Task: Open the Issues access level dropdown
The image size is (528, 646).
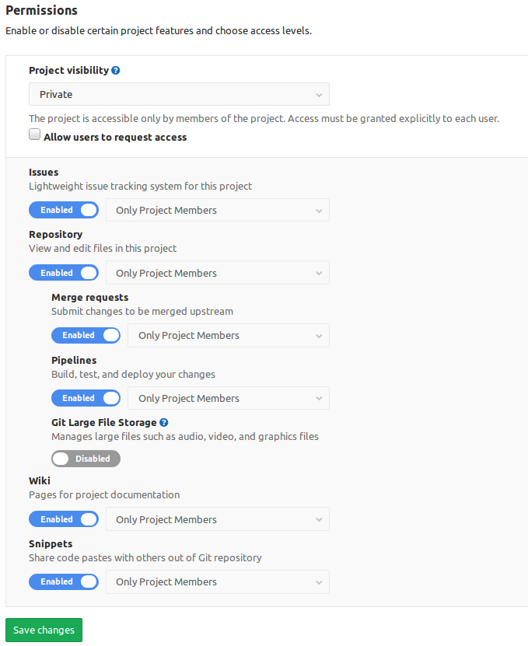Action: (218, 210)
